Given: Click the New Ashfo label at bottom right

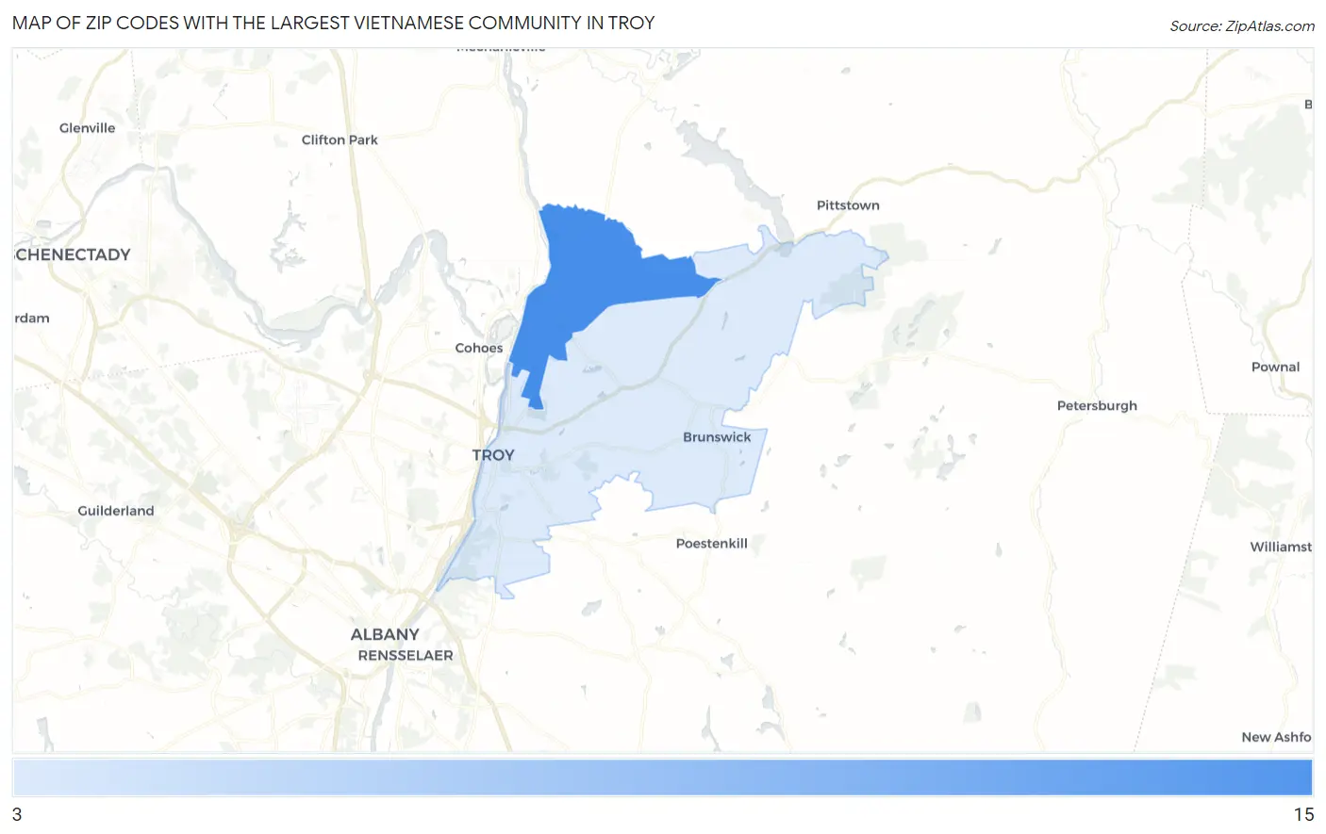Looking at the screenshot, I should click(x=1276, y=737).
